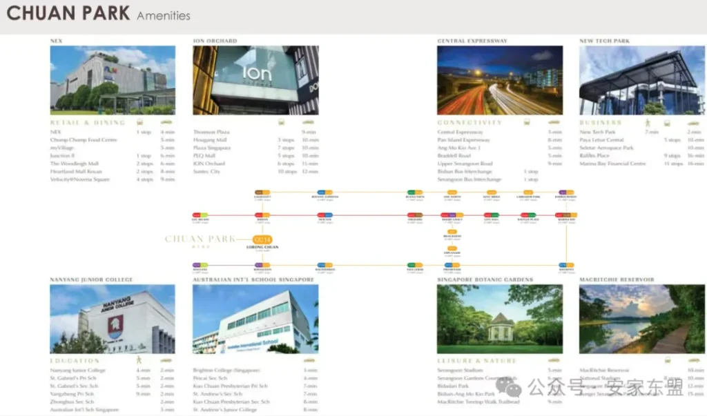Click the walking person icon beside Education heading
707x416 pixels.
pyautogui.click(x=139, y=359)
